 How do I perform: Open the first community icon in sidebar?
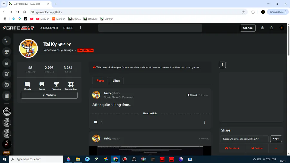pyautogui.click(x=6, y=111)
